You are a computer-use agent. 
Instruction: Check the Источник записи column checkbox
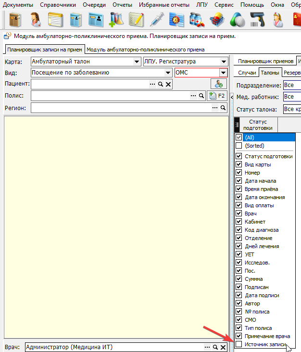tap(238, 344)
